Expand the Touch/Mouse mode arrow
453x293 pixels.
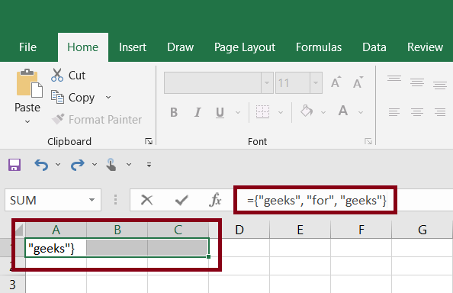(x=129, y=165)
